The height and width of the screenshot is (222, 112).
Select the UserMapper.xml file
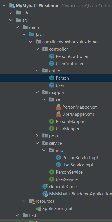(78, 114)
